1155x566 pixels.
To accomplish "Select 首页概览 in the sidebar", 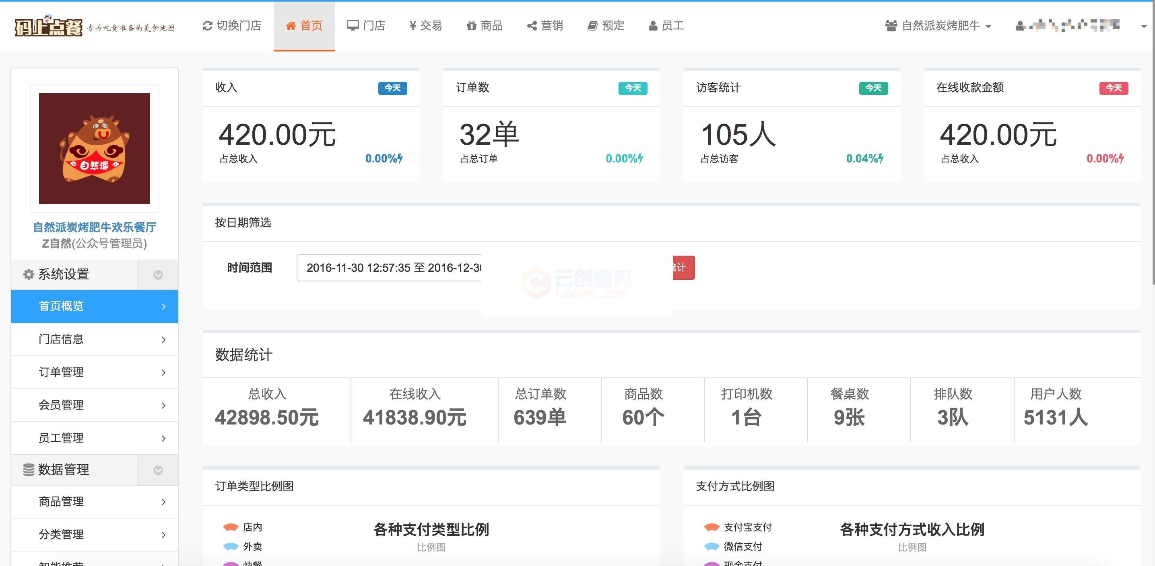I will (95, 307).
